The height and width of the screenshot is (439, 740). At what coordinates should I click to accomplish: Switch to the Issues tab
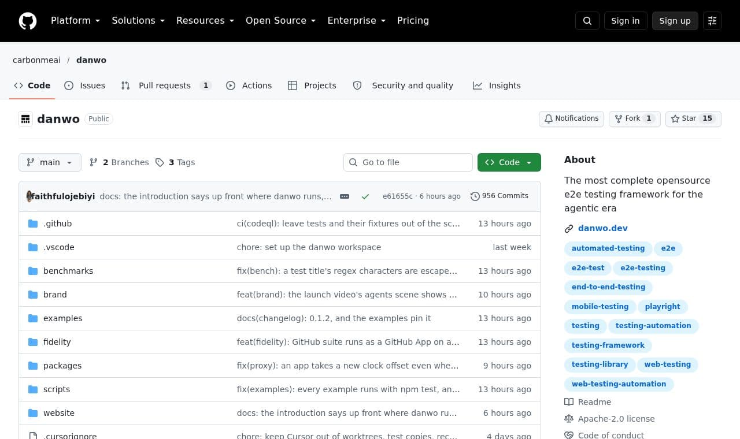coord(85,85)
